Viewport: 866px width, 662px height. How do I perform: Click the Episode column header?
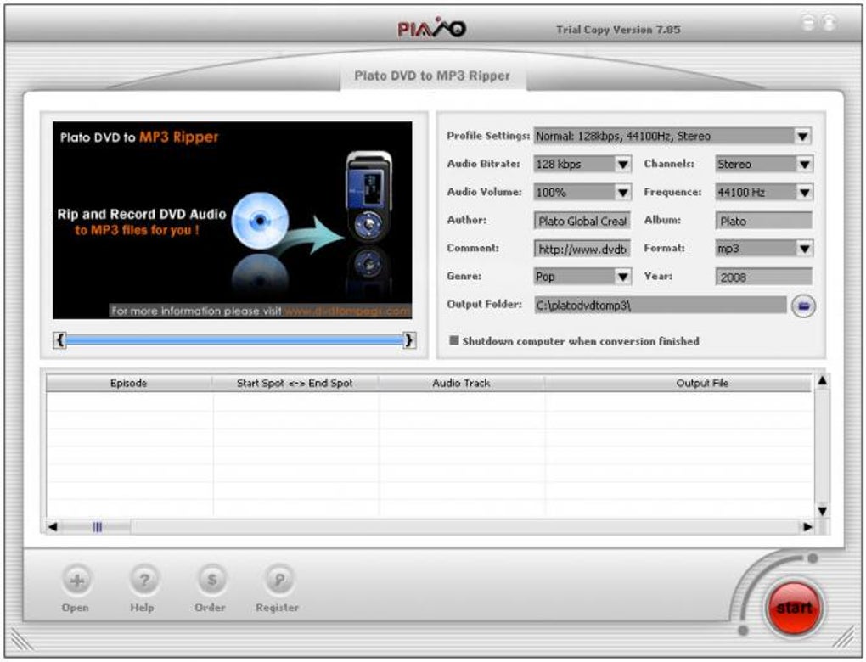click(129, 383)
